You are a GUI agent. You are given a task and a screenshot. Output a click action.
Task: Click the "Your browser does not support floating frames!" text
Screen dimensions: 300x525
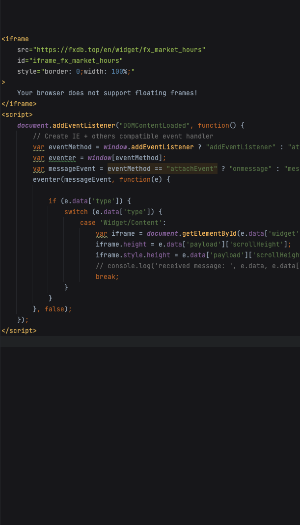[108, 93]
